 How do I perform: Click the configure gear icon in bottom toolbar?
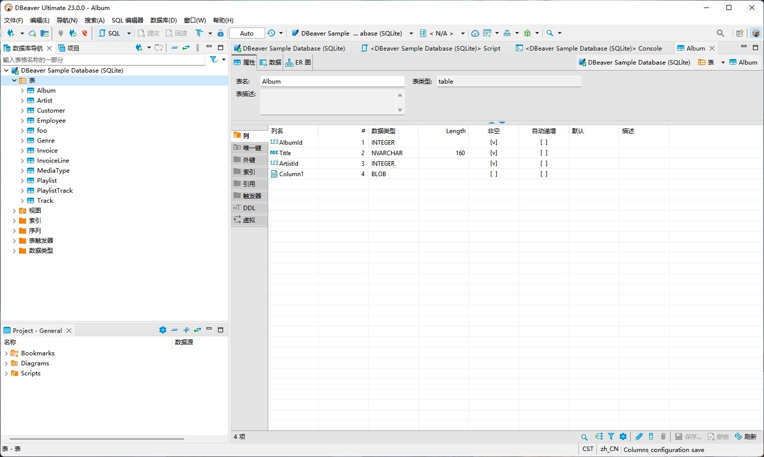(x=623, y=436)
